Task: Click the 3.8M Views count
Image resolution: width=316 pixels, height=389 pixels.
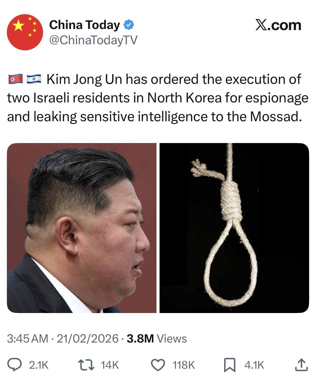Action: click(157, 338)
